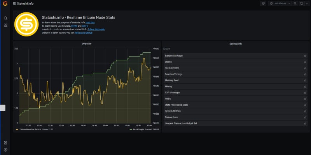Image resolution: width=311 pixels, height=155 pixels.
Task: Open the Bandwidth Usage dashboard
Action: (x=236, y=56)
